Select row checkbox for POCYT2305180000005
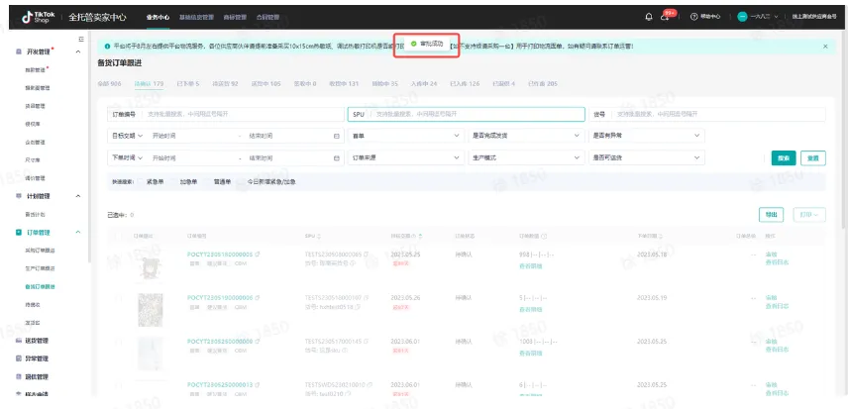Screen dimensions: 849x409 [x=118, y=254]
